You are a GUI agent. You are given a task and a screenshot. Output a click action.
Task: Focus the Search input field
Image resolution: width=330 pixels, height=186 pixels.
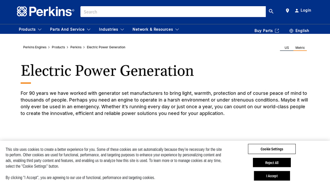(x=173, y=12)
